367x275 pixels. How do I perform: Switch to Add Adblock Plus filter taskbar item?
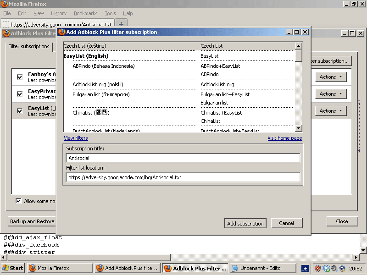pos(128,268)
